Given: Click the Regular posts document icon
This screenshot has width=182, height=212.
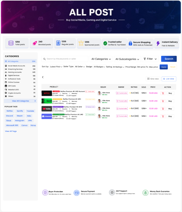Looking at the screenshot, I should click(x=58, y=43).
